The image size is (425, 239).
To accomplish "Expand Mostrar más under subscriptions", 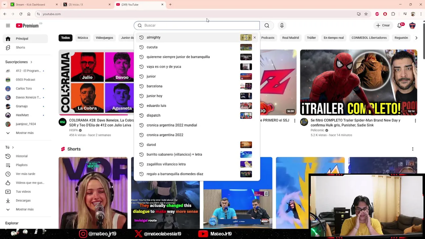I will pos(26,133).
